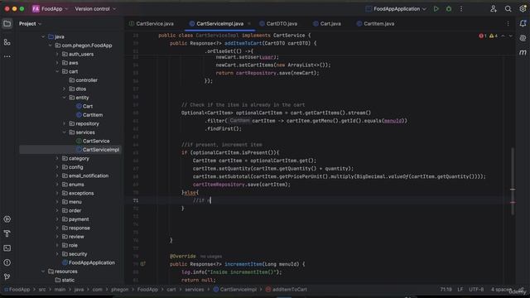Jump to next highlighted problem arrow
Viewport: 530px width, 298px height.
click(x=510, y=36)
